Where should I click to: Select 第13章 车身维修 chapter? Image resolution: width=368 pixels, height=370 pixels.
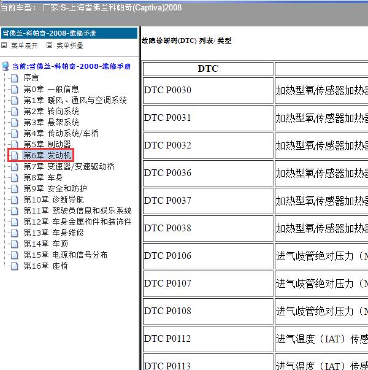[54, 233]
